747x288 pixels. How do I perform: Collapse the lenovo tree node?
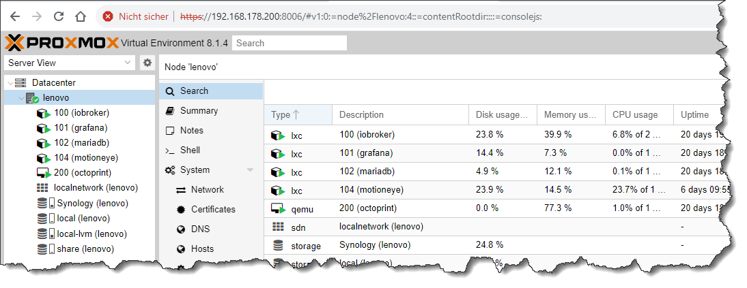(x=21, y=98)
